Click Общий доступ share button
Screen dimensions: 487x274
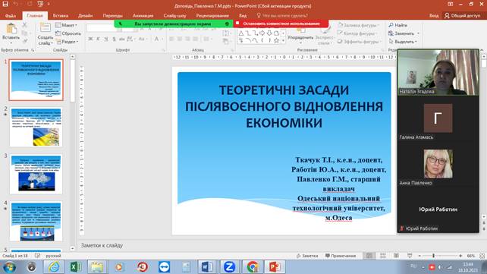(x=463, y=15)
